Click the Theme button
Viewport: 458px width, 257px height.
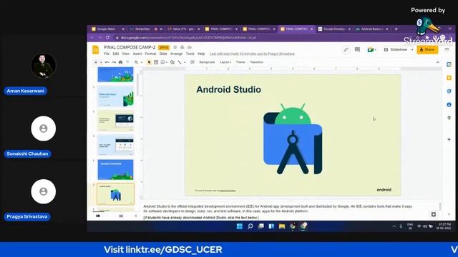[x=240, y=62]
